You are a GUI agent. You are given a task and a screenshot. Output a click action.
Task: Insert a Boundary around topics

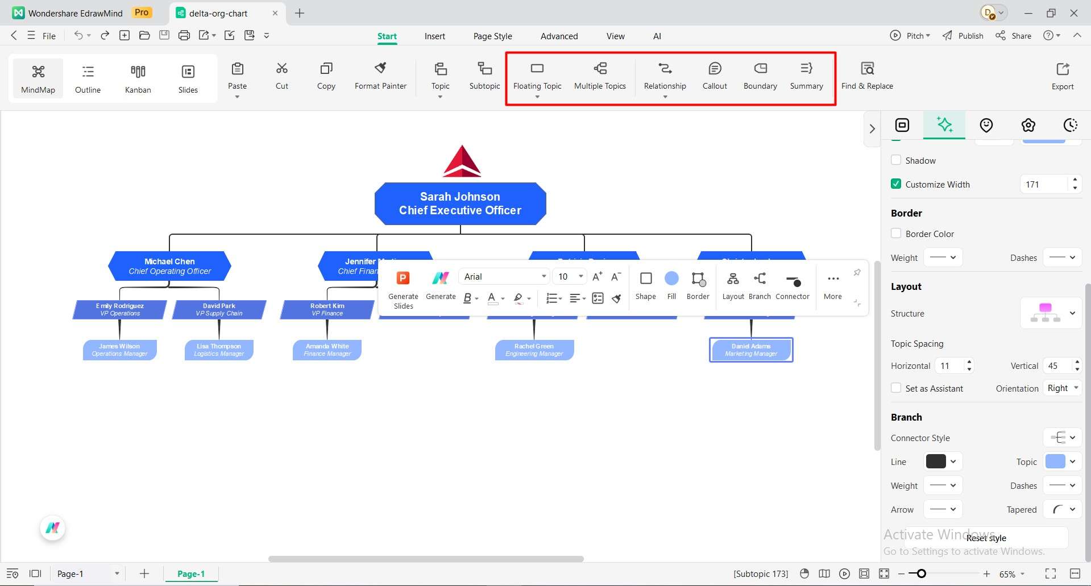(760, 75)
